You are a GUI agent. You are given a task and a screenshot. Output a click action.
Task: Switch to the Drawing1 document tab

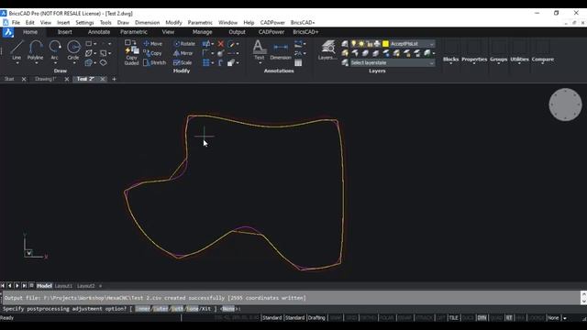coord(45,79)
